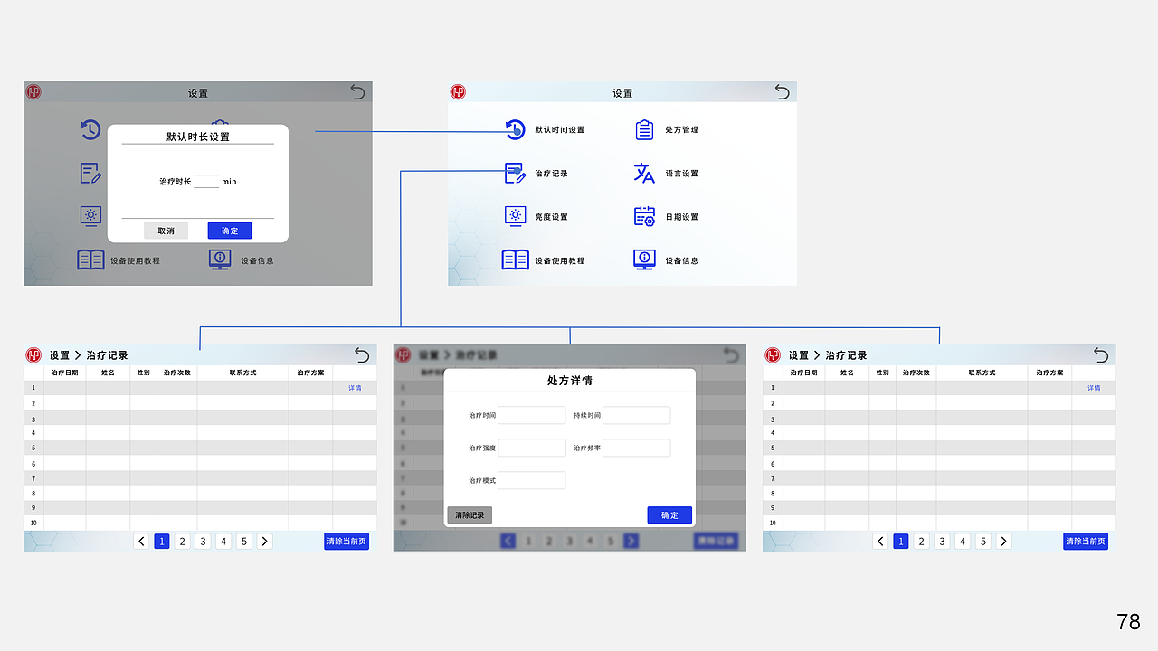Screen dimensions: 1158x651
Task: Click the red HP logo on 治疗记录 page
Action: coord(33,355)
